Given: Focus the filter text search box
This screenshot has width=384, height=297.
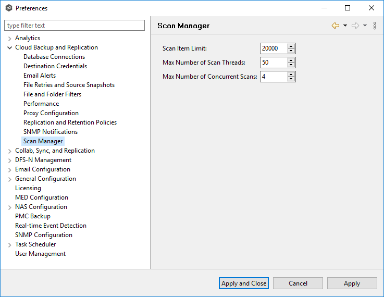Looking at the screenshot, I should point(75,26).
